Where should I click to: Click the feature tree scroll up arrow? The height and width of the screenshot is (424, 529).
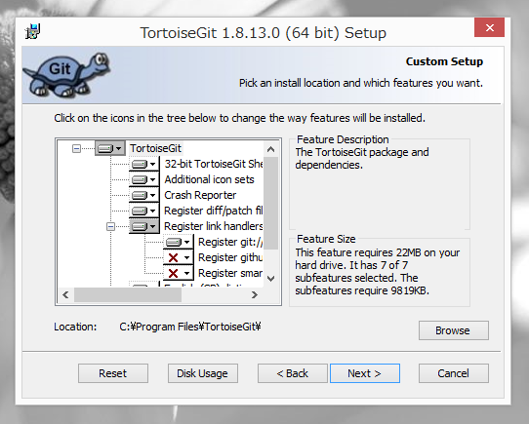(270, 149)
